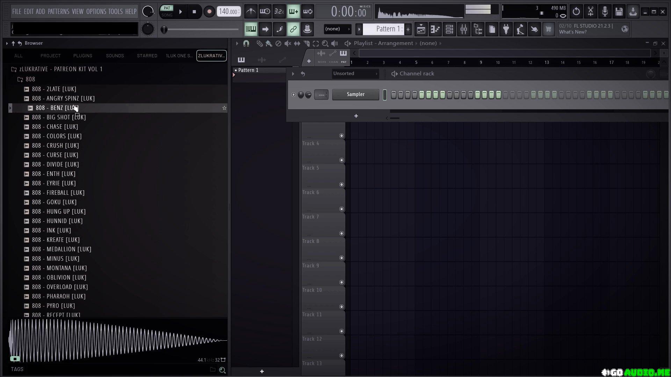Click the microphone one-click recording icon
The image size is (671, 377).
point(605,12)
